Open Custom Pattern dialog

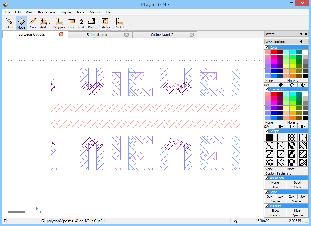[x=286, y=173]
